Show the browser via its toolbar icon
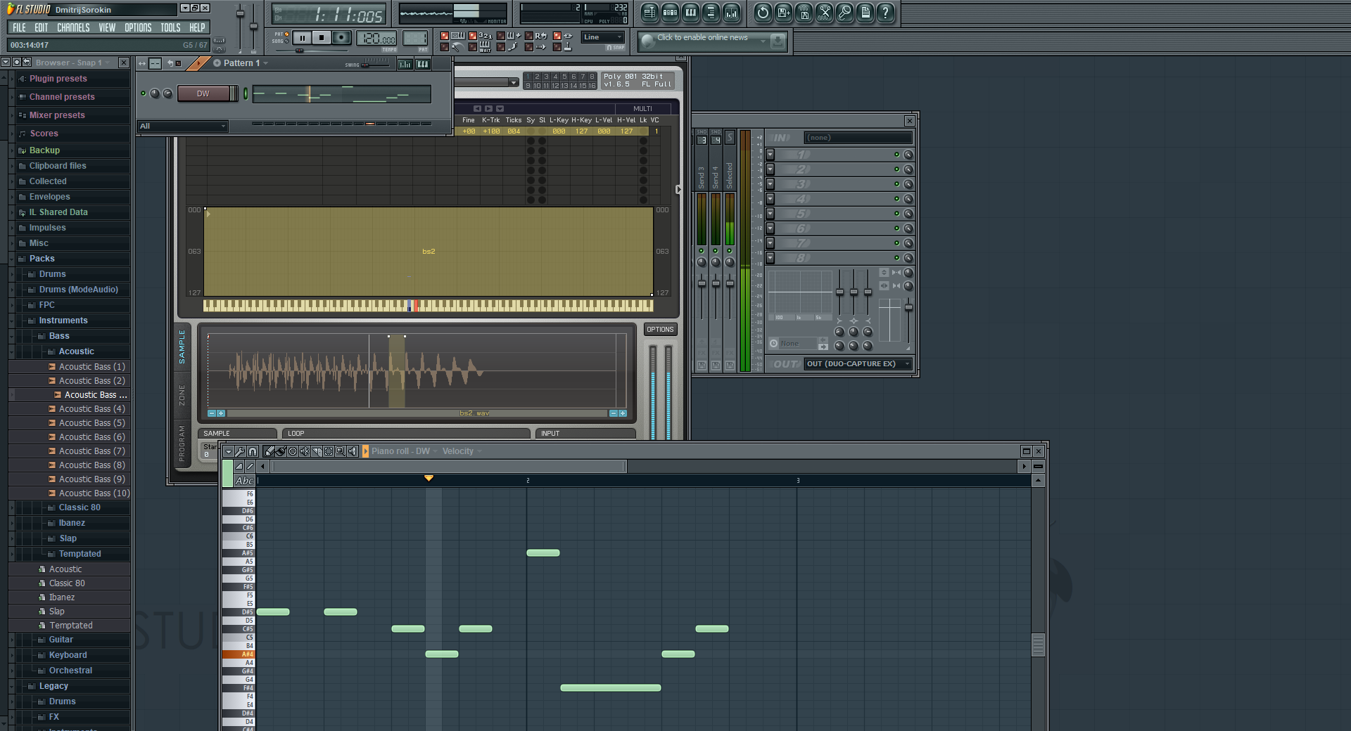Viewport: 1351px width, 731px height. coord(711,12)
